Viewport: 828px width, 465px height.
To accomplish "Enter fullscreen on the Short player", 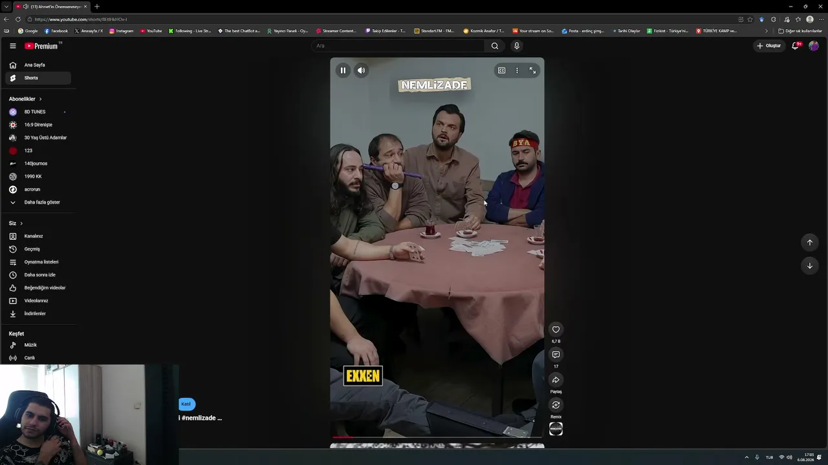I will [532, 70].
